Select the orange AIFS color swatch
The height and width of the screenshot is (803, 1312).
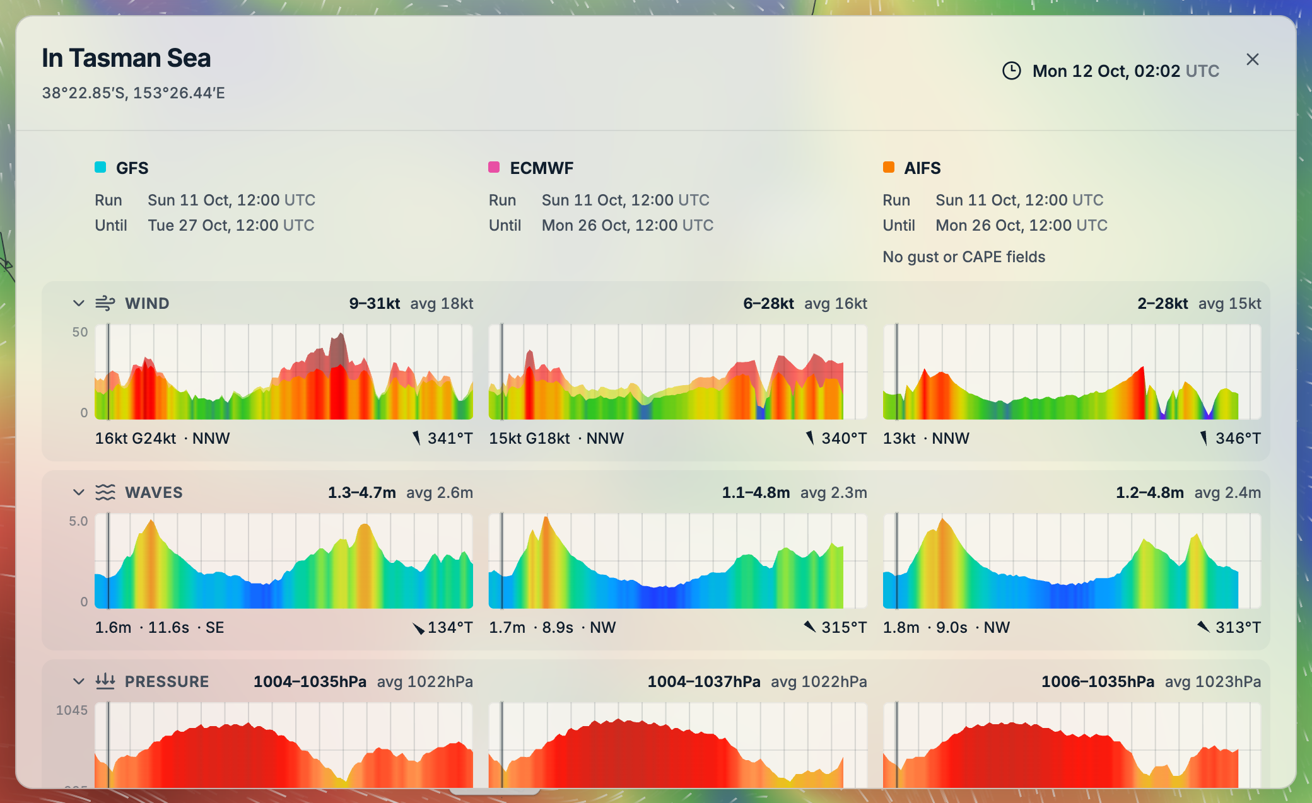coord(889,167)
